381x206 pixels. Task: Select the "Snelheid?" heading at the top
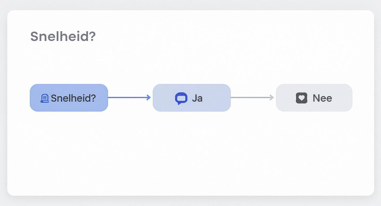pyautogui.click(x=63, y=36)
